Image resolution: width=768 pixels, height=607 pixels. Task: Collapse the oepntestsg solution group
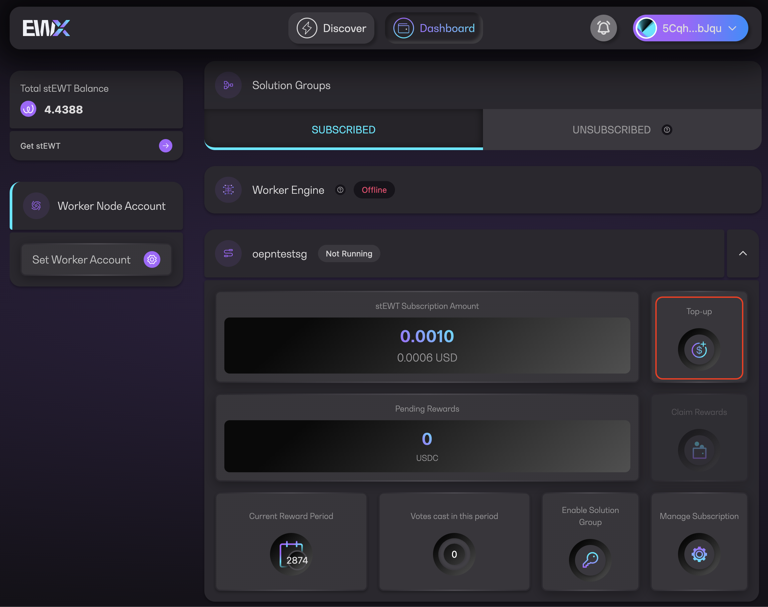tap(742, 253)
